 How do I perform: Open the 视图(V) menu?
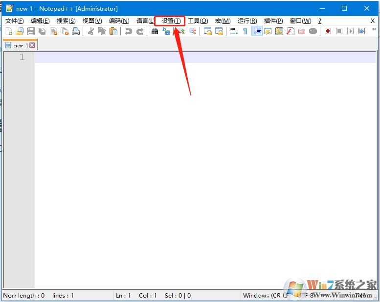click(x=92, y=21)
